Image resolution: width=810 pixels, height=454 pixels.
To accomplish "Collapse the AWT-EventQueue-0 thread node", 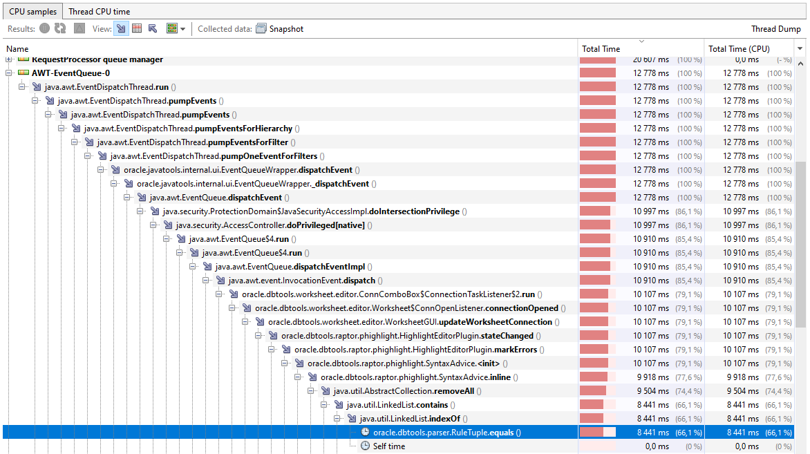I will 9,73.
